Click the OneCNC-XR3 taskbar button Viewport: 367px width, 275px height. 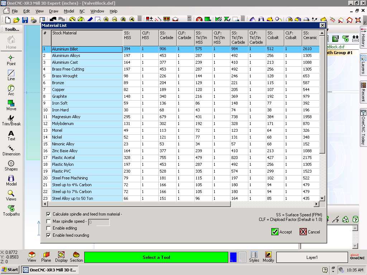tap(49, 270)
